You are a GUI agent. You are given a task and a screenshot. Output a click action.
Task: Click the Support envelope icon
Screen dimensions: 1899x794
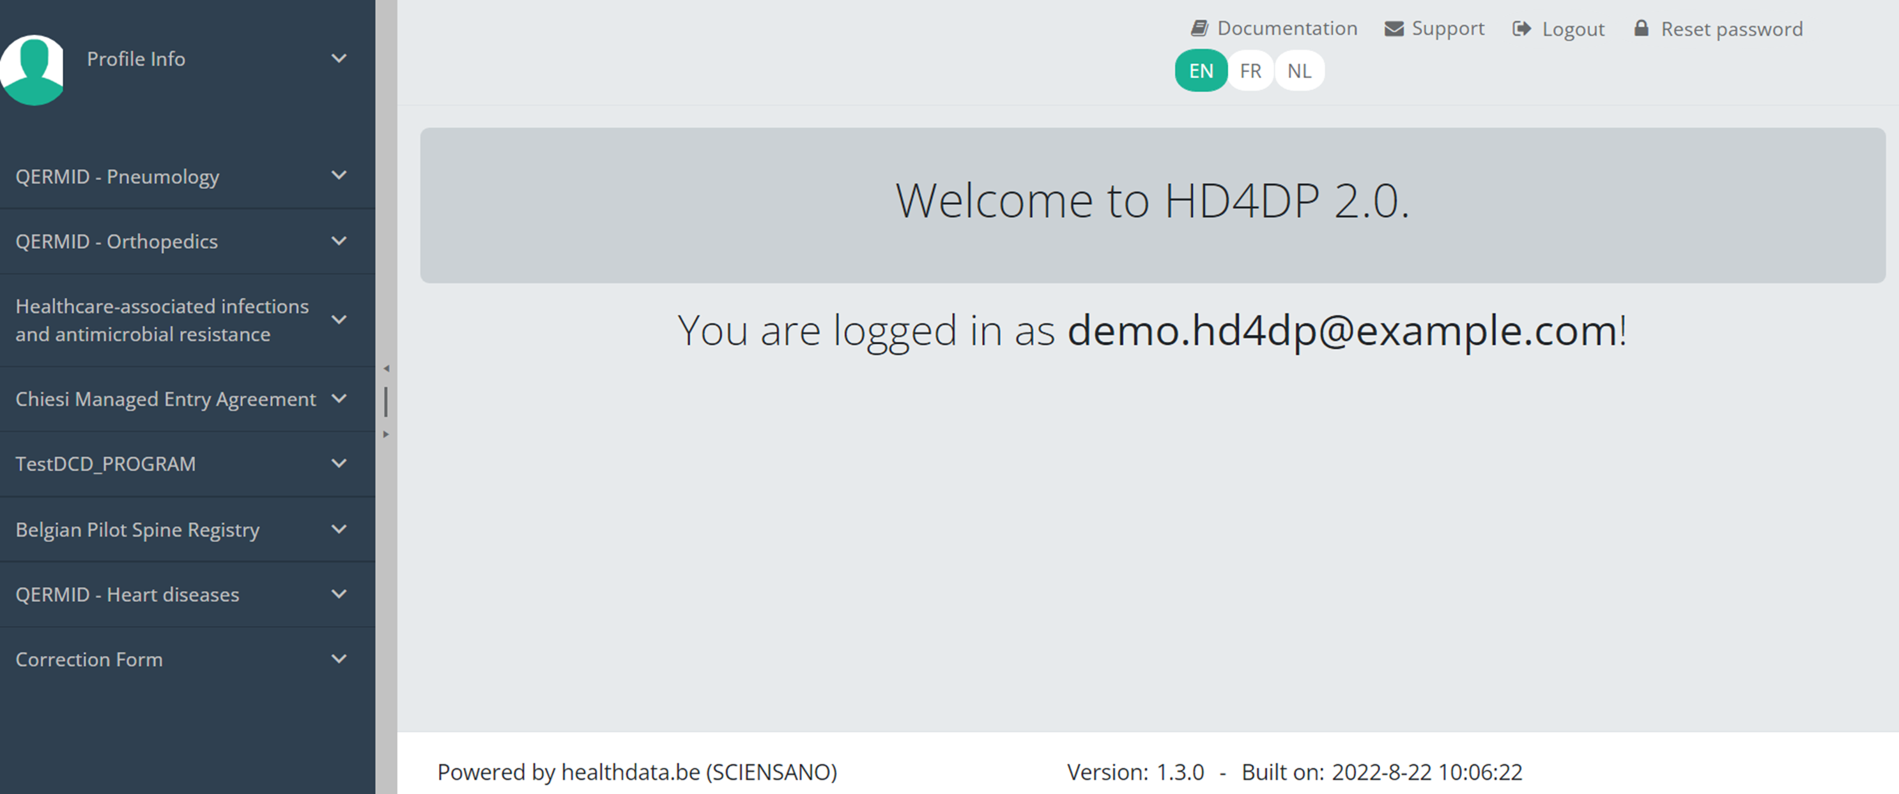1394,29
